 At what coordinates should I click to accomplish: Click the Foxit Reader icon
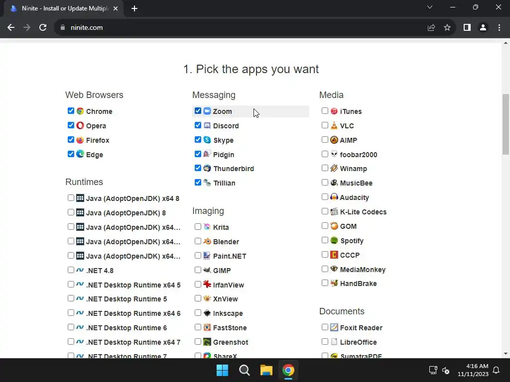(x=334, y=327)
